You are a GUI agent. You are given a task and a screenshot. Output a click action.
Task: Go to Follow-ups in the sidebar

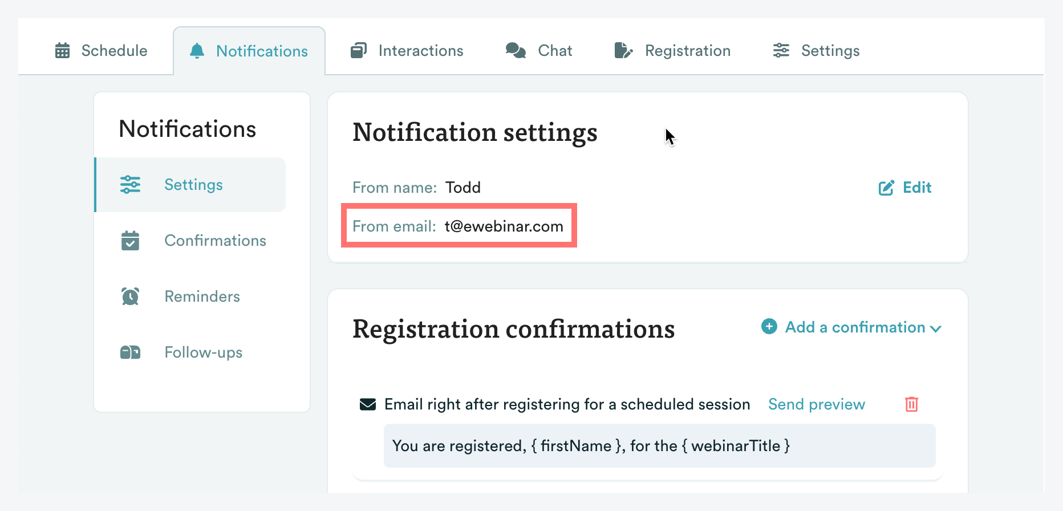point(203,352)
